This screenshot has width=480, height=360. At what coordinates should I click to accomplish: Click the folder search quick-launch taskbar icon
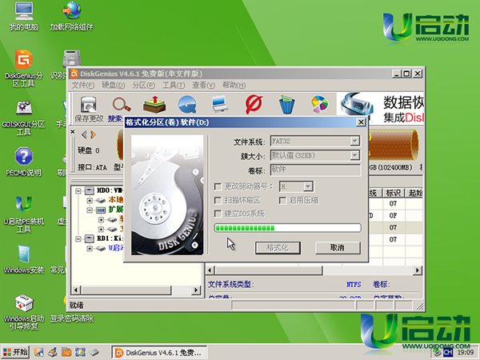click(x=66, y=352)
